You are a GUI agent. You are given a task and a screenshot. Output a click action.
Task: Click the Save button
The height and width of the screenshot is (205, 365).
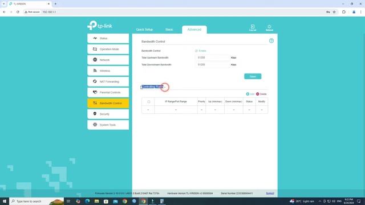point(253,76)
